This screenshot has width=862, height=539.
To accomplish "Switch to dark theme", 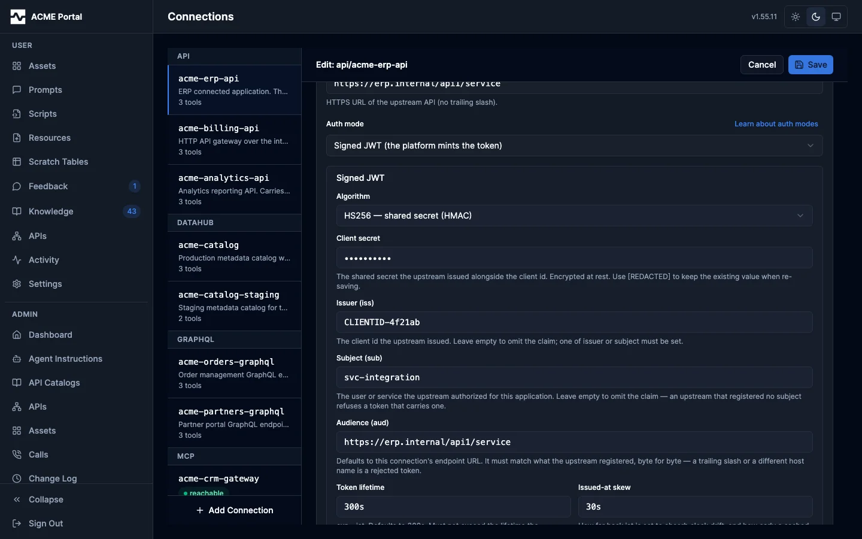I will [816, 17].
